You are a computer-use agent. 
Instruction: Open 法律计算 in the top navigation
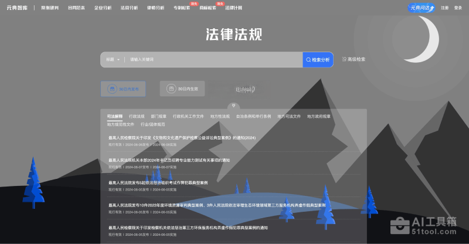click(x=234, y=8)
